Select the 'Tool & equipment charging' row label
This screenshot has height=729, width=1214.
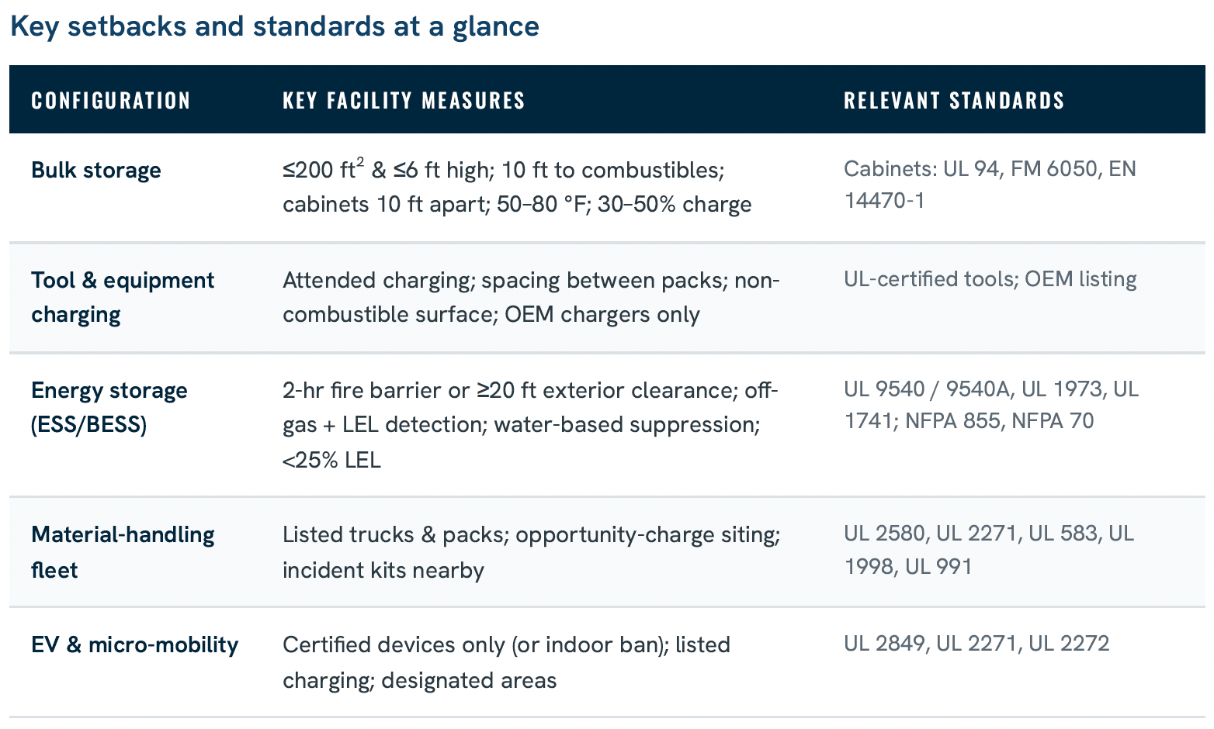(123, 297)
